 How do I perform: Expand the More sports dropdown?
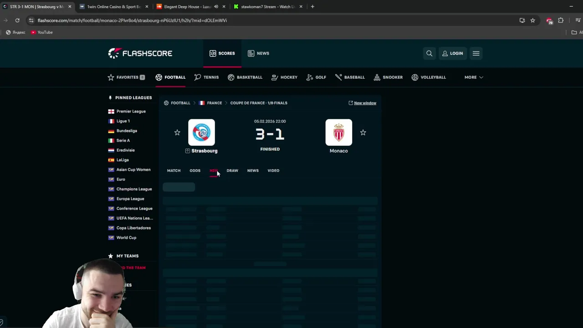pyautogui.click(x=474, y=77)
